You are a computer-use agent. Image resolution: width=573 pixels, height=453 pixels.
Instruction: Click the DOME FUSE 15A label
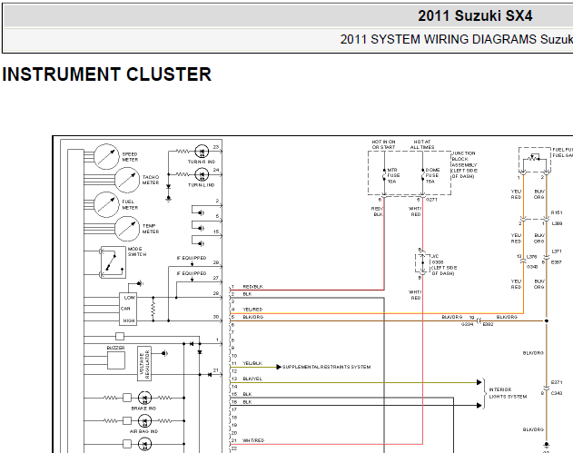432,176
